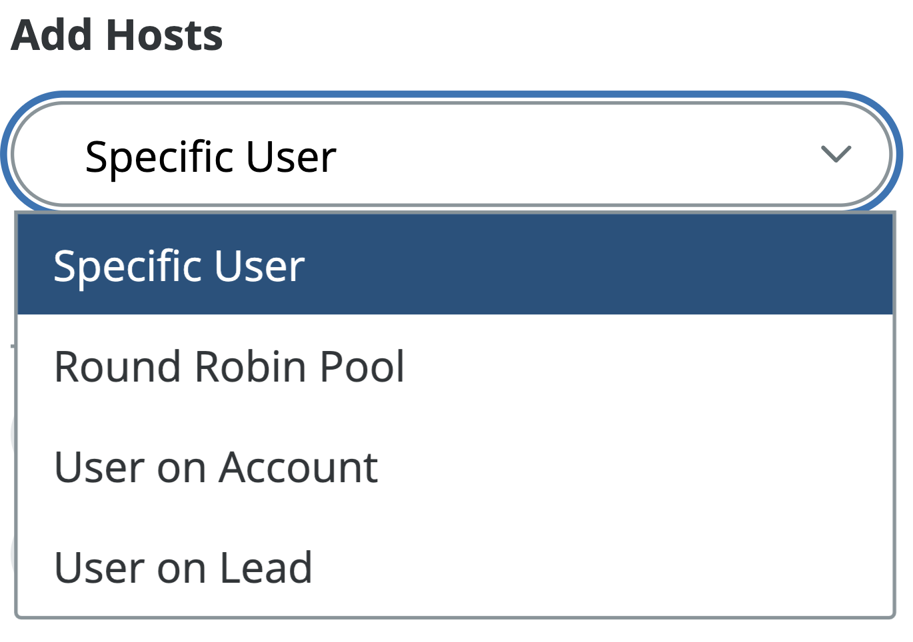Click Specific User text in combo box
913x642 pixels.
point(211,157)
